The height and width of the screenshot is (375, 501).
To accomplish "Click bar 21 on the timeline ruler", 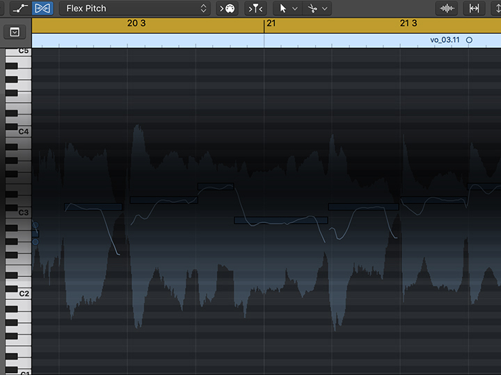I will (x=271, y=24).
